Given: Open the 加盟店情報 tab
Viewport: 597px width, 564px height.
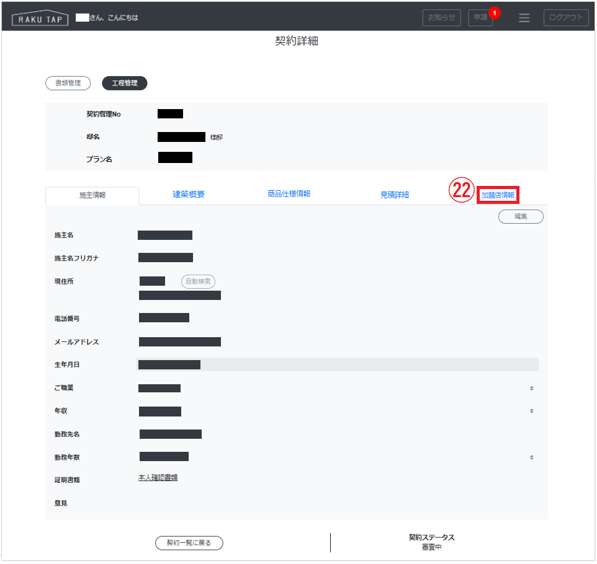Looking at the screenshot, I should point(498,195).
